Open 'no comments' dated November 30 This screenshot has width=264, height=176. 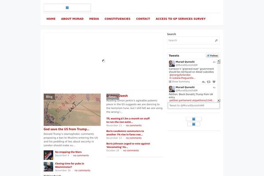(x=82, y=170)
